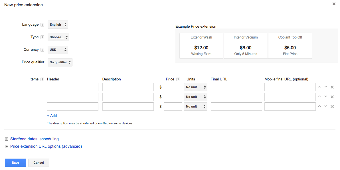Remove the first item row
The width and height of the screenshot is (340, 170).
coord(332,87)
